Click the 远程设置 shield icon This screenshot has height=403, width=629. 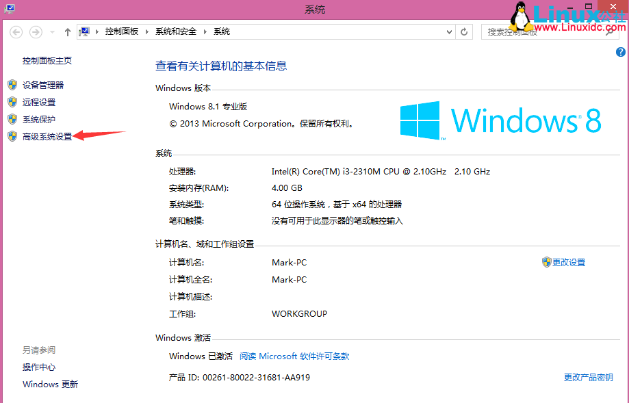[12, 102]
